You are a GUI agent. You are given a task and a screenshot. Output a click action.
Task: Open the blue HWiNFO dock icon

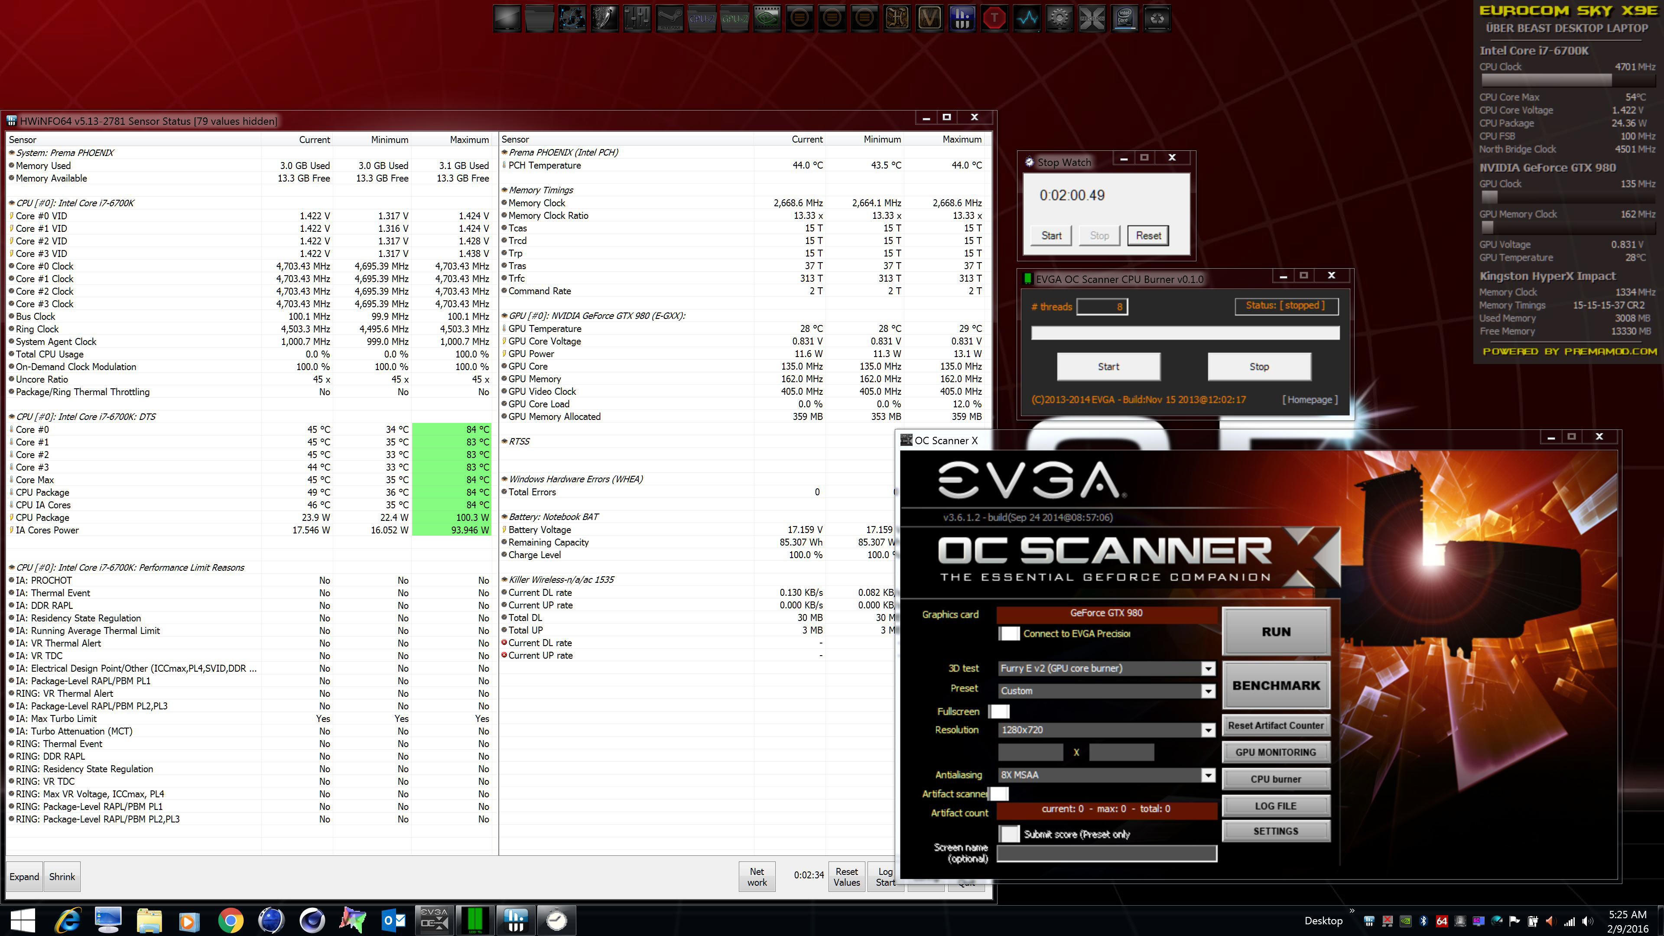[962, 18]
